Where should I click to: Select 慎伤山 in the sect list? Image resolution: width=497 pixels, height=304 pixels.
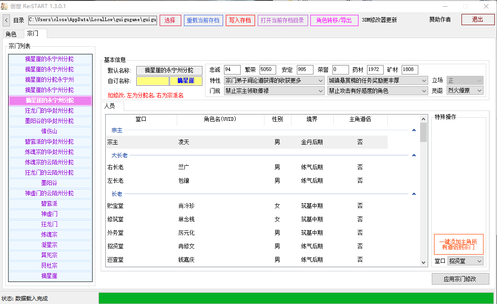(x=50, y=131)
